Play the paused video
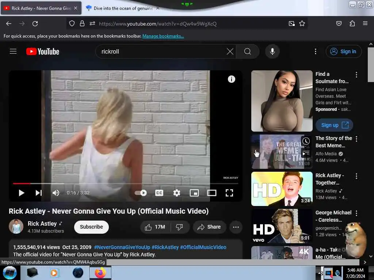Image resolution: width=374 pixels, height=280 pixels. pyautogui.click(x=22, y=193)
